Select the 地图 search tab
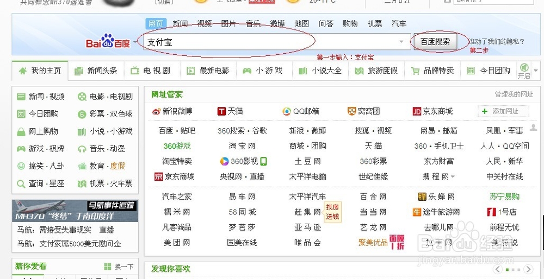Image resolution: width=544 pixels, height=279 pixels. pyautogui.click(x=301, y=23)
